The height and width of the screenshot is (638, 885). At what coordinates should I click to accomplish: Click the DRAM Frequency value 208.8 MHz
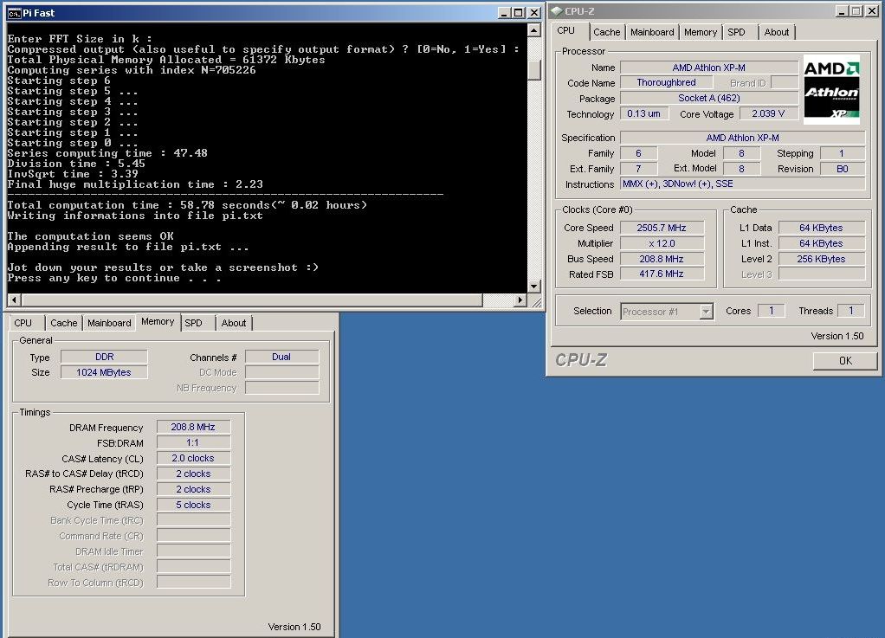(x=193, y=427)
